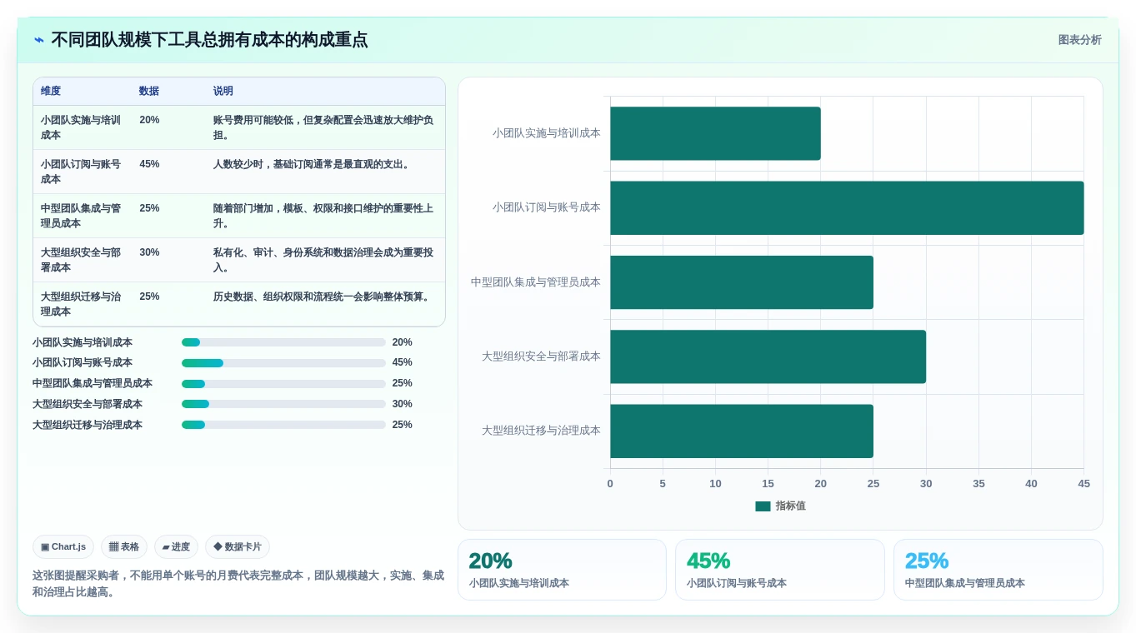Screen dimensions: 1136x633
Task: Click the chart axis label 小团队订阅与账号成本
Action: coord(546,207)
